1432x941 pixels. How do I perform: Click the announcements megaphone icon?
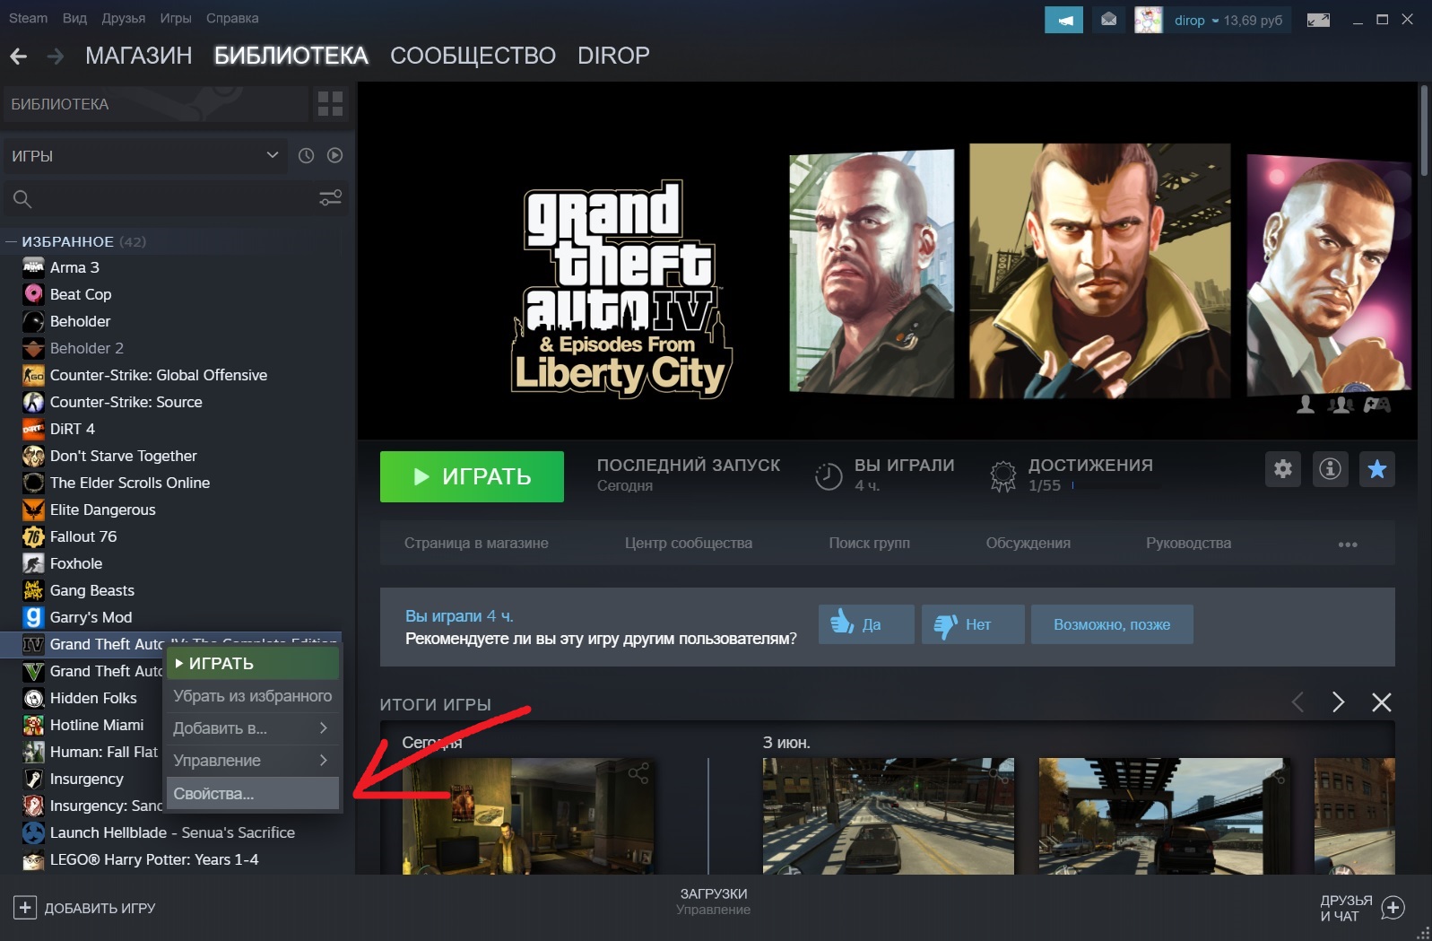click(x=1063, y=20)
